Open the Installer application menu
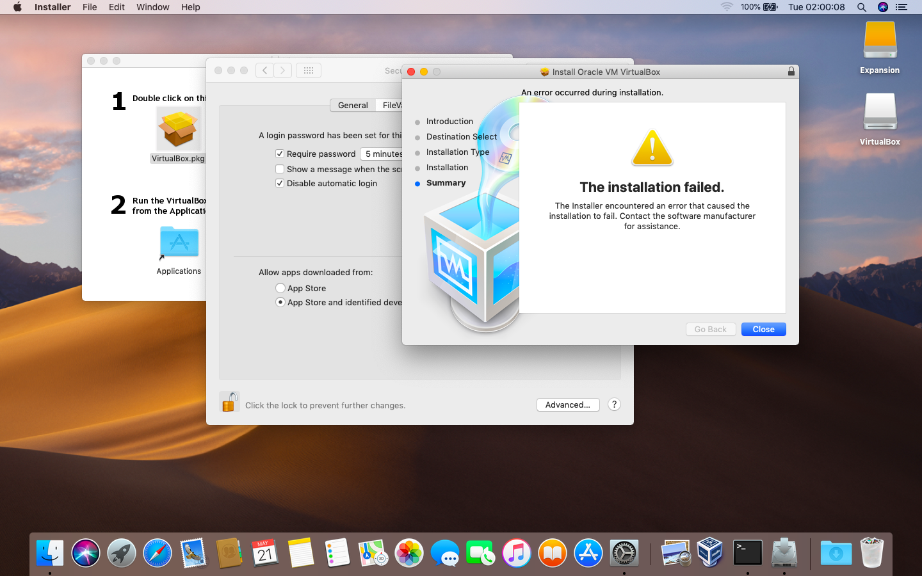The height and width of the screenshot is (576, 922). click(53, 7)
